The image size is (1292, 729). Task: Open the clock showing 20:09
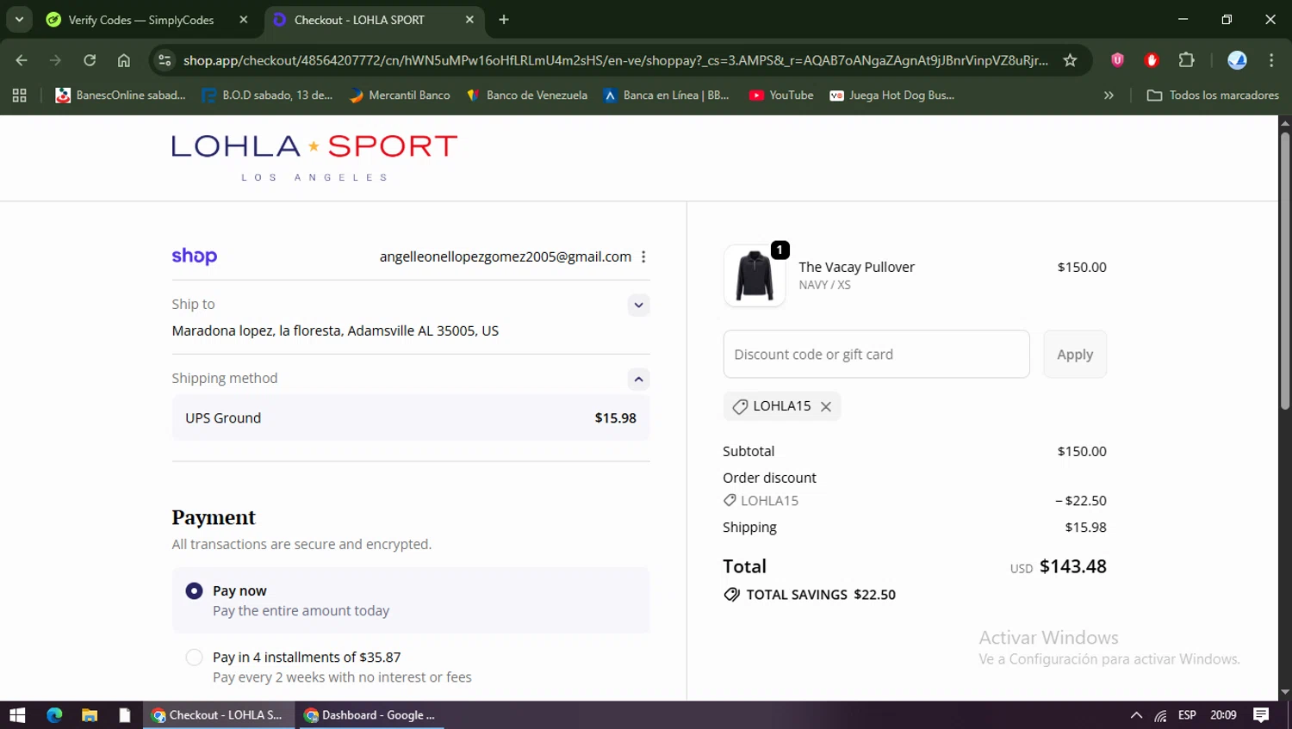pyautogui.click(x=1223, y=715)
